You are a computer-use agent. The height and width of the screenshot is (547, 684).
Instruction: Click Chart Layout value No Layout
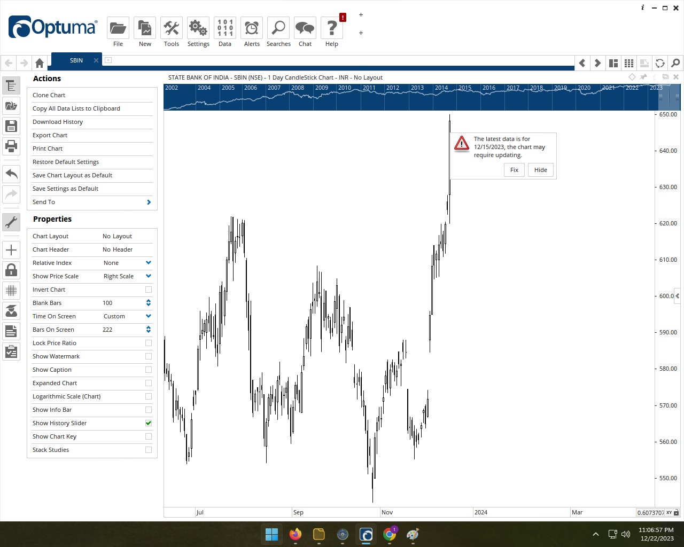pos(117,236)
